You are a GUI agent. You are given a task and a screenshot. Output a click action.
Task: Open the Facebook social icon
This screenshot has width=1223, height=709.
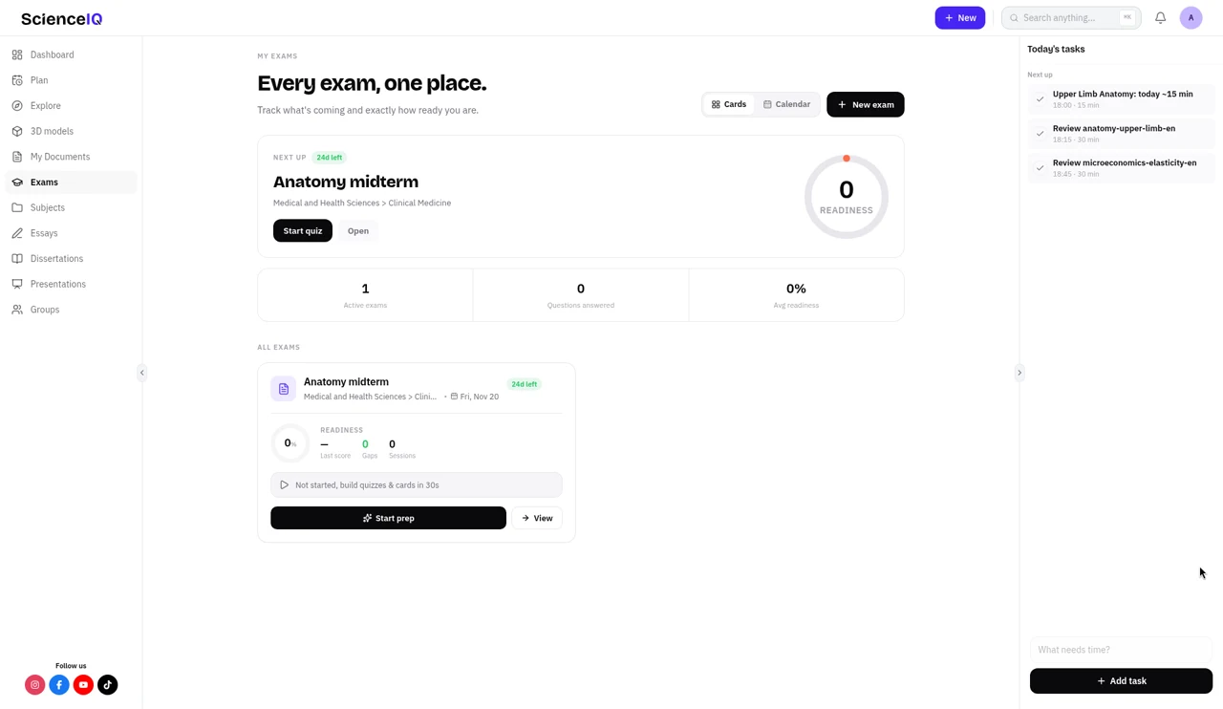[59, 685]
